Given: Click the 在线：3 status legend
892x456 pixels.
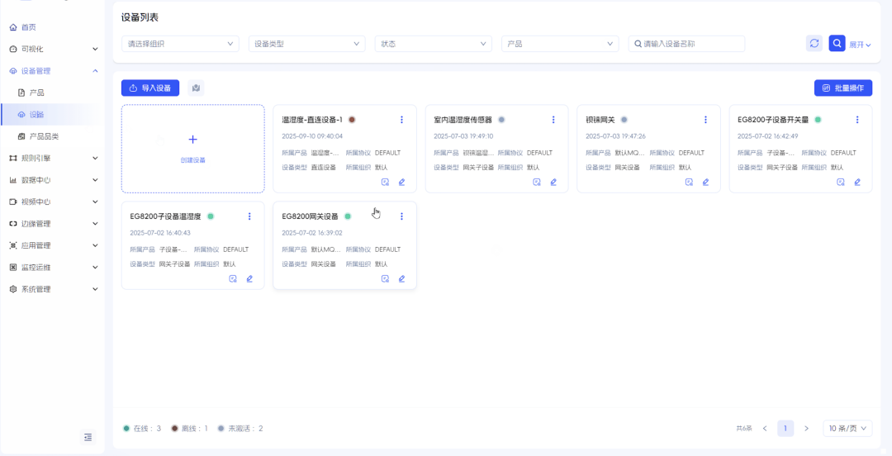Looking at the screenshot, I should (142, 428).
